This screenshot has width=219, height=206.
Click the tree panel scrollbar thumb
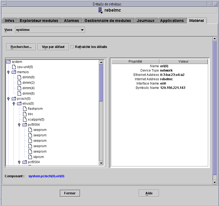(x=101, y=83)
